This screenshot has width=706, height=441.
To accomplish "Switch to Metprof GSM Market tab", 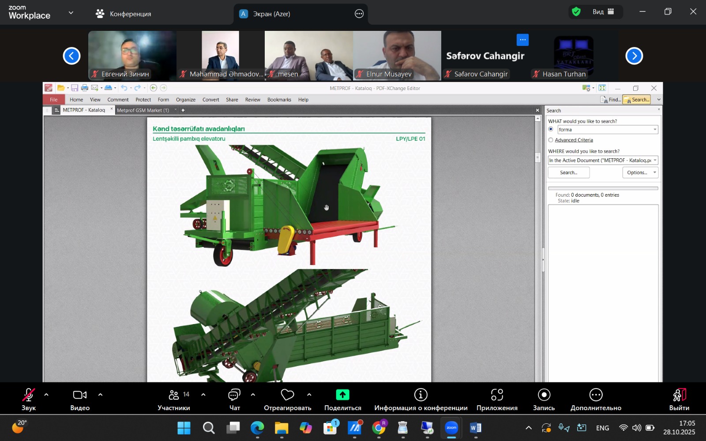I will coord(143,110).
